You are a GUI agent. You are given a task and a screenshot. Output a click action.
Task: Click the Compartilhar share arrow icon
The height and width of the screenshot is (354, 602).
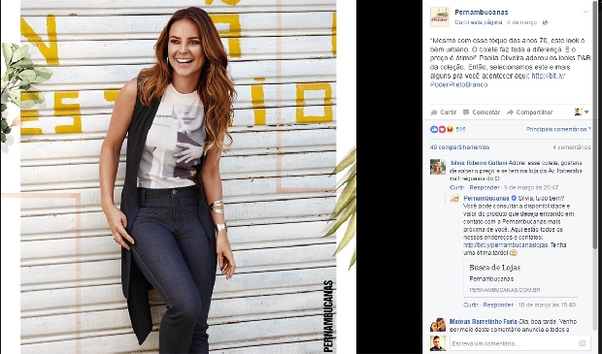coord(510,113)
